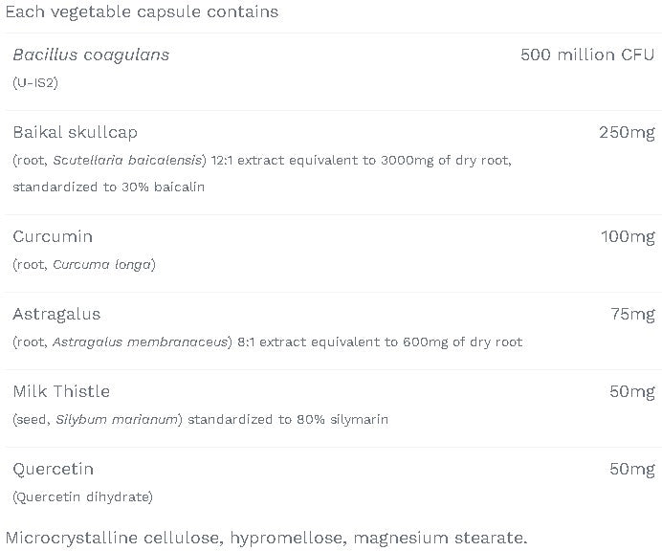
Task: Select the Quercetin ingredient name
Action: tap(54, 469)
